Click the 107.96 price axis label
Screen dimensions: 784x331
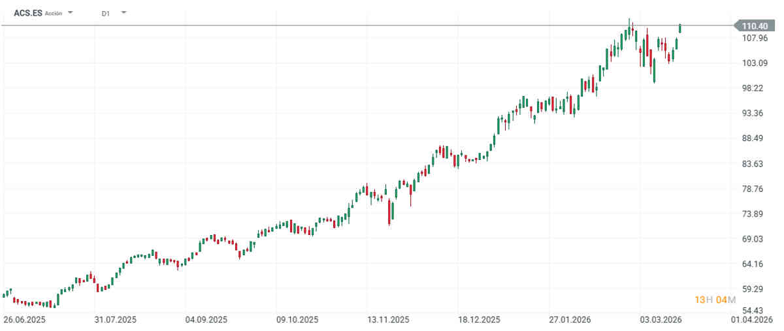point(755,38)
